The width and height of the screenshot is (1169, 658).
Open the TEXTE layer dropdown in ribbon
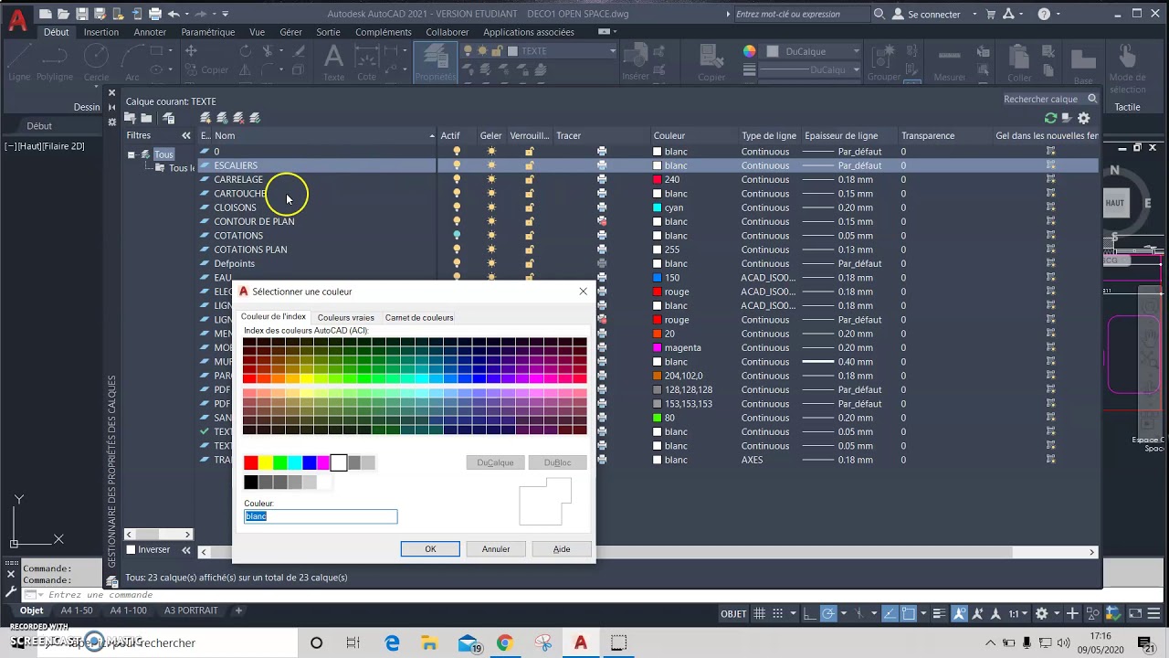613,51
